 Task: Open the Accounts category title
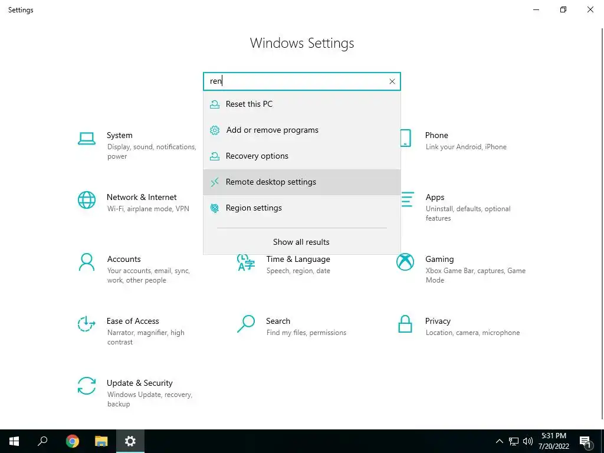click(124, 260)
